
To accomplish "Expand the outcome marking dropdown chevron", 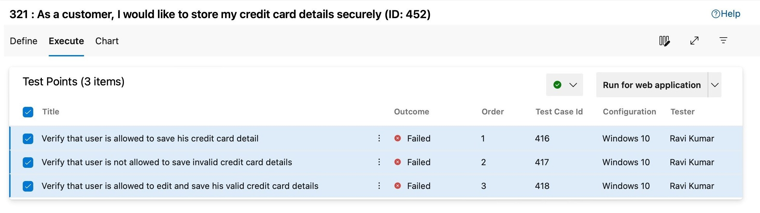I will (x=573, y=85).
